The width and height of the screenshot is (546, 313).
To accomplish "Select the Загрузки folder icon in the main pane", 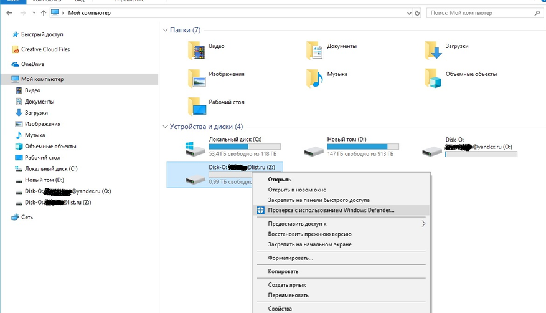I will (433, 49).
